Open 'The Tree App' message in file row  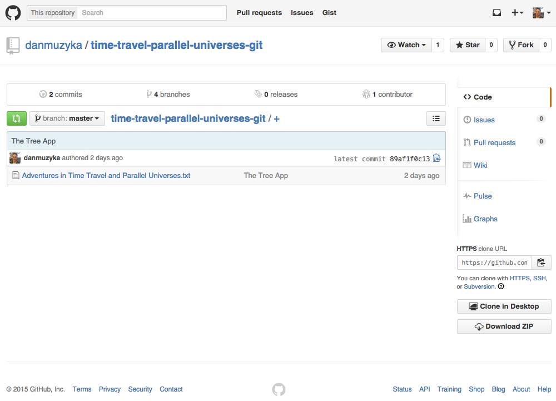point(266,176)
